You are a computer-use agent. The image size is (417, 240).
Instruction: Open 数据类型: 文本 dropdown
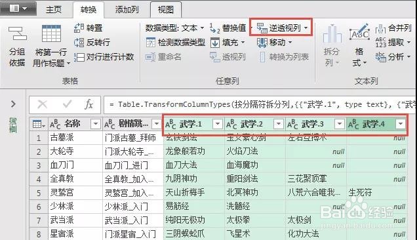[x=174, y=28]
